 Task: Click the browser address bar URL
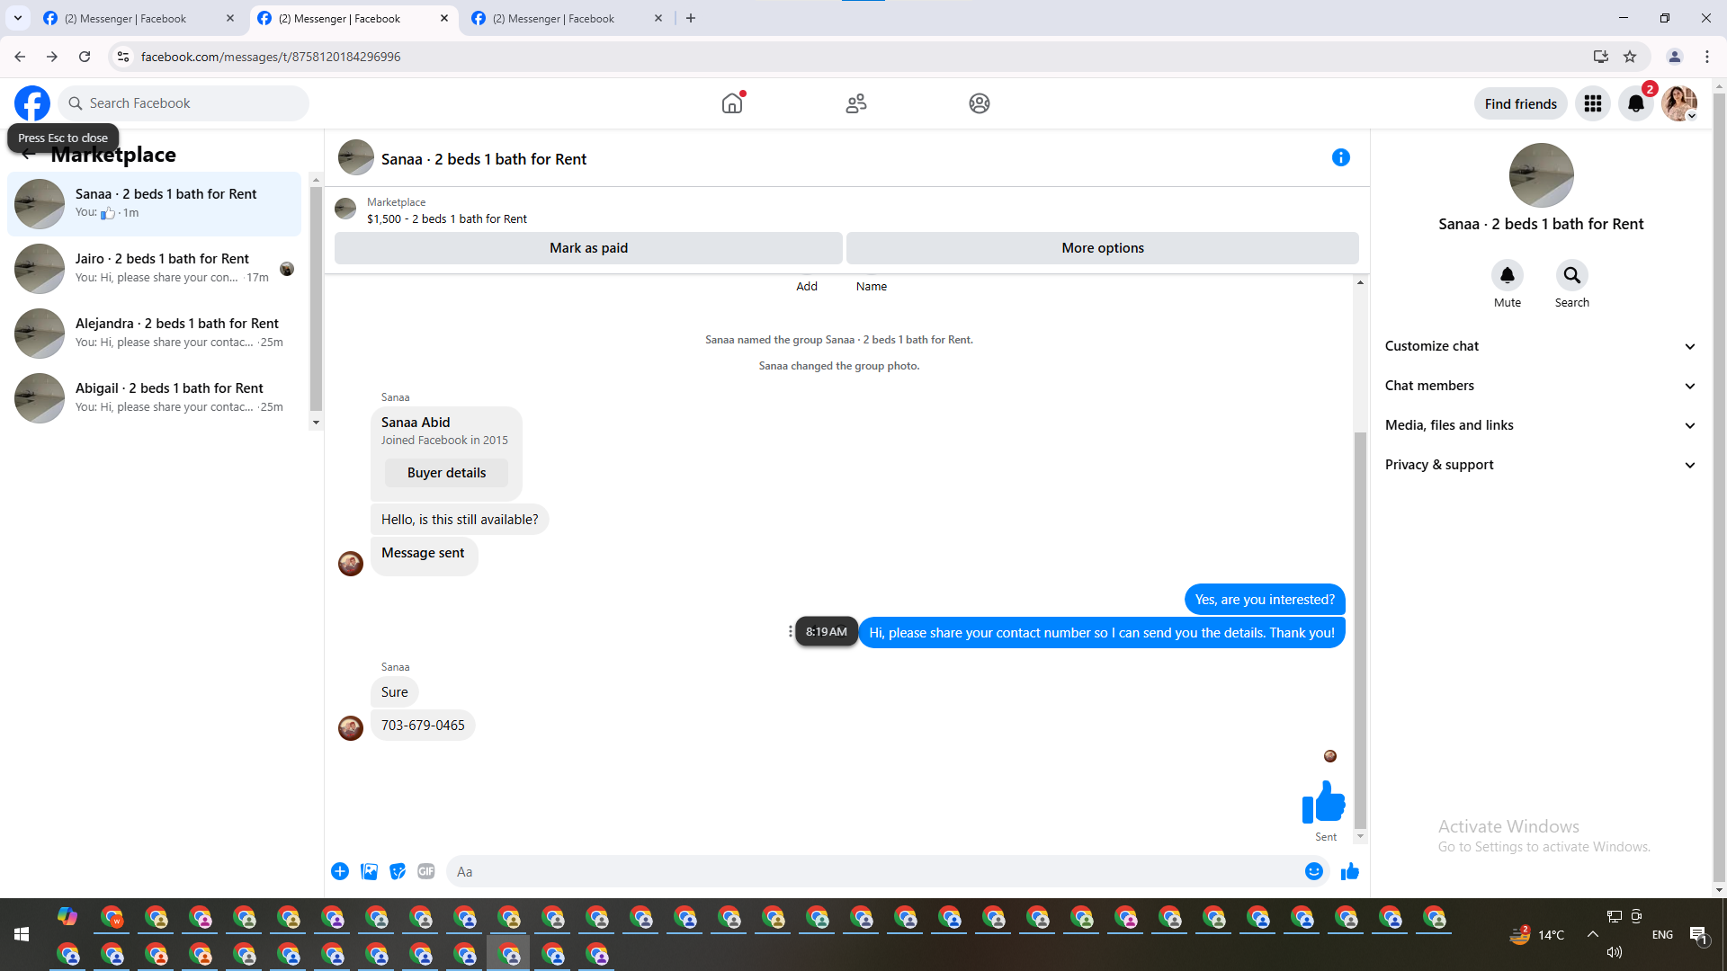[271, 57]
